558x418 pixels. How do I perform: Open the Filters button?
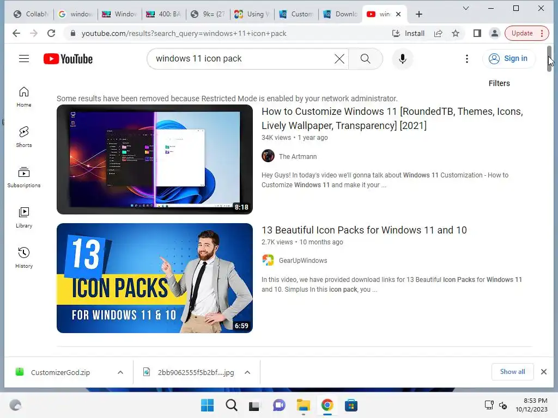coord(499,83)
